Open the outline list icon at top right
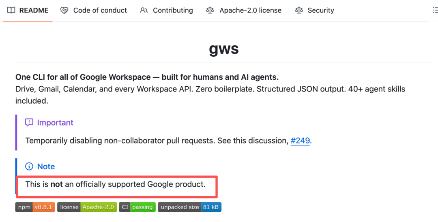 click(x=435, y=11)
